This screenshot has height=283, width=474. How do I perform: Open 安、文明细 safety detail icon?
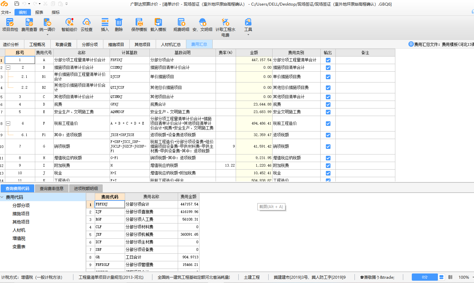click(x=202, y=22)
